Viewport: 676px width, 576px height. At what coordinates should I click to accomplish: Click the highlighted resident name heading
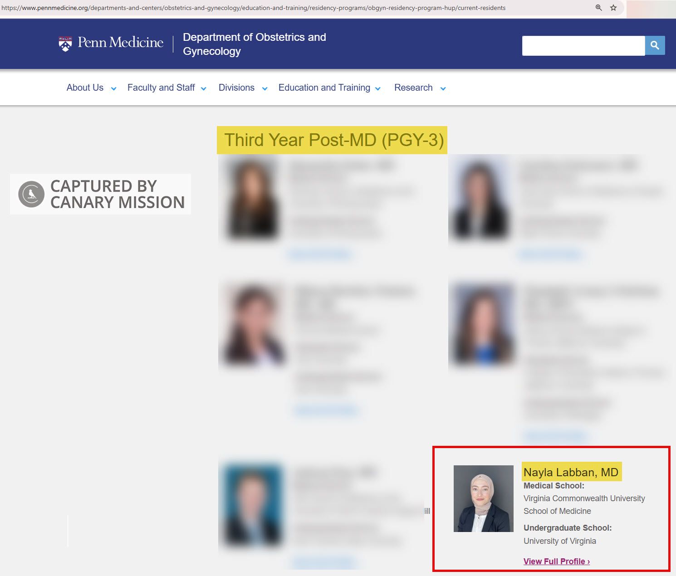pyautogui.click(x=571, y=472)
